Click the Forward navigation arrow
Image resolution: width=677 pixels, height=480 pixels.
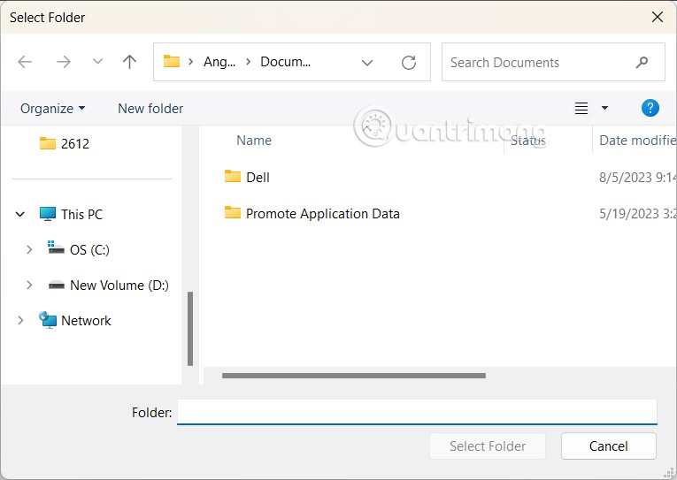64,62
